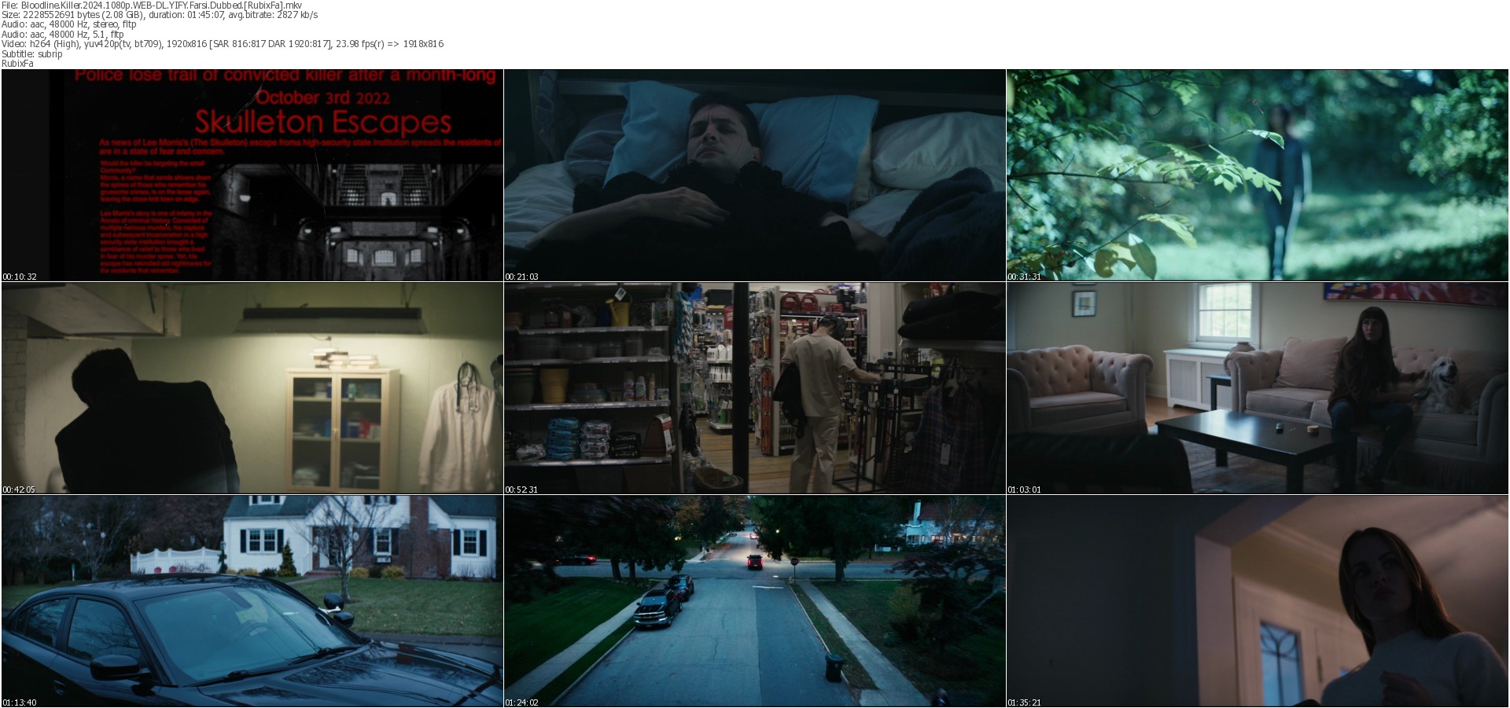1510x708 pixels.
Task: Click the 00:42:05 timestamp
Action: (20, 490)
